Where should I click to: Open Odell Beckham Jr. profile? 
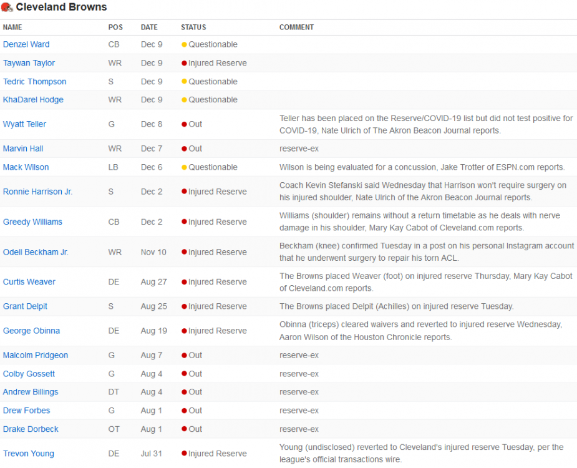coord(36,252)
